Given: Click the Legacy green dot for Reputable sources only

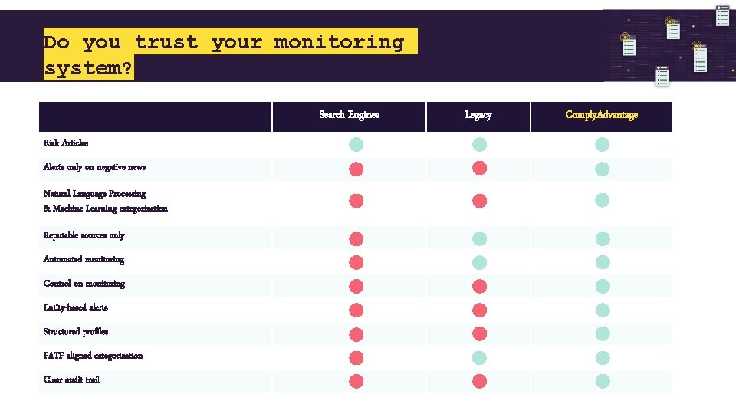Looking at the screenshot, I should click(479, 238).
